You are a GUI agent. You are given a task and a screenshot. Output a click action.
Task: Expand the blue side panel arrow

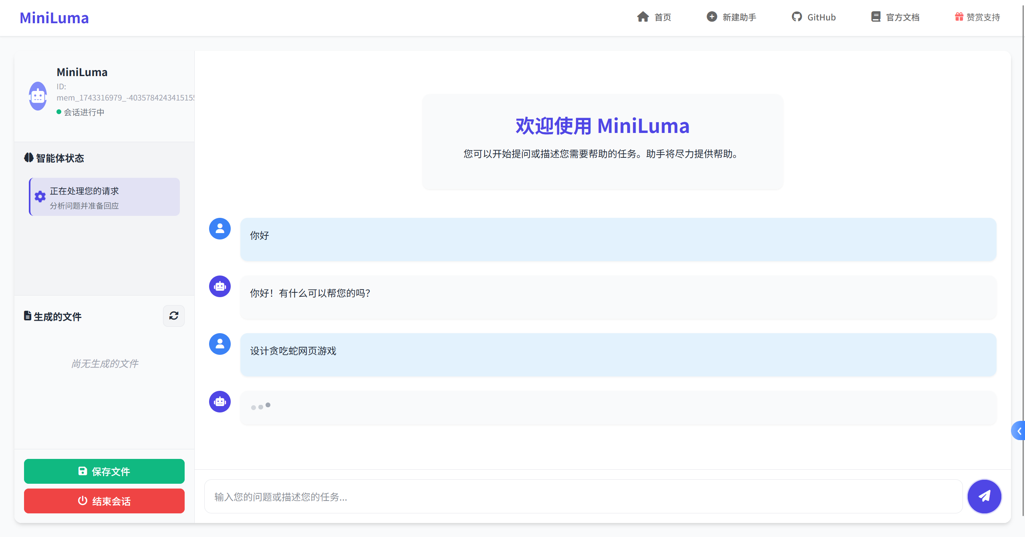[x=1019, y=431]
